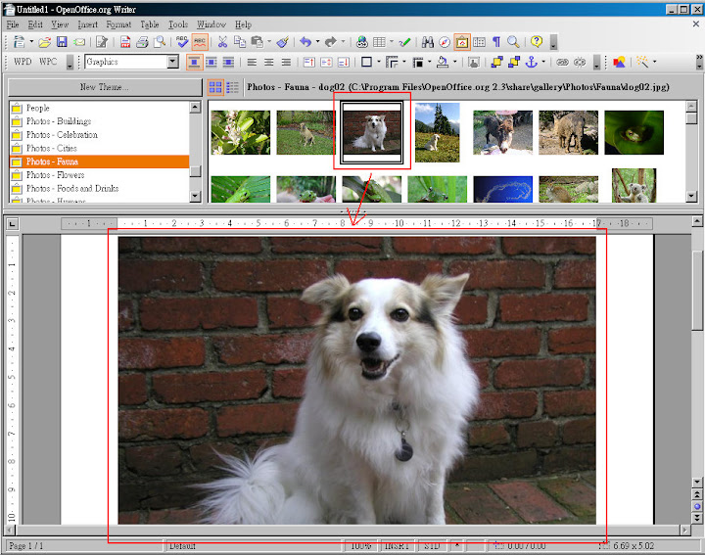Open a file with the folder icon
The width and height of the screenshot is (705, 555).
44,42
